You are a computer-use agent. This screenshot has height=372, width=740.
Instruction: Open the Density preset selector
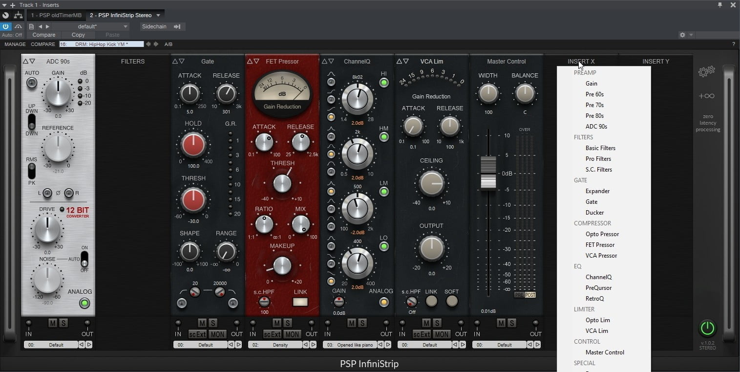click(275, 345)
